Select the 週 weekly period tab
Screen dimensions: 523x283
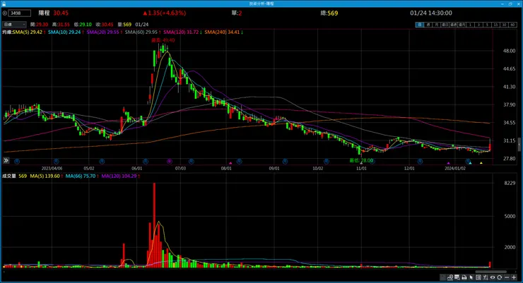[428, 25]
